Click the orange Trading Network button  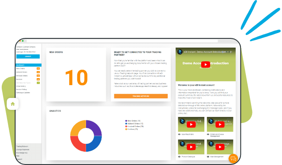(x=141, y=96)
